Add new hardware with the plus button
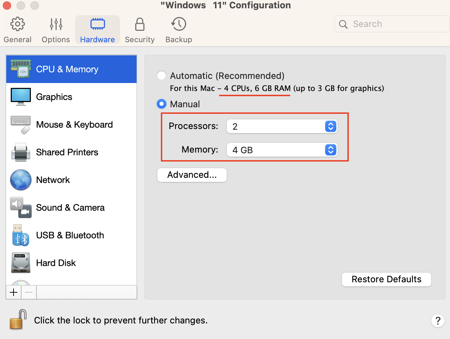The height and width of the screenshot is (339, 450). click(13, 292)
